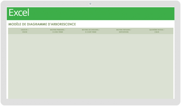This screenshot has width=181, height=106.
Task: Click the word Vision in the header
Action: click(x=25, y=32)
